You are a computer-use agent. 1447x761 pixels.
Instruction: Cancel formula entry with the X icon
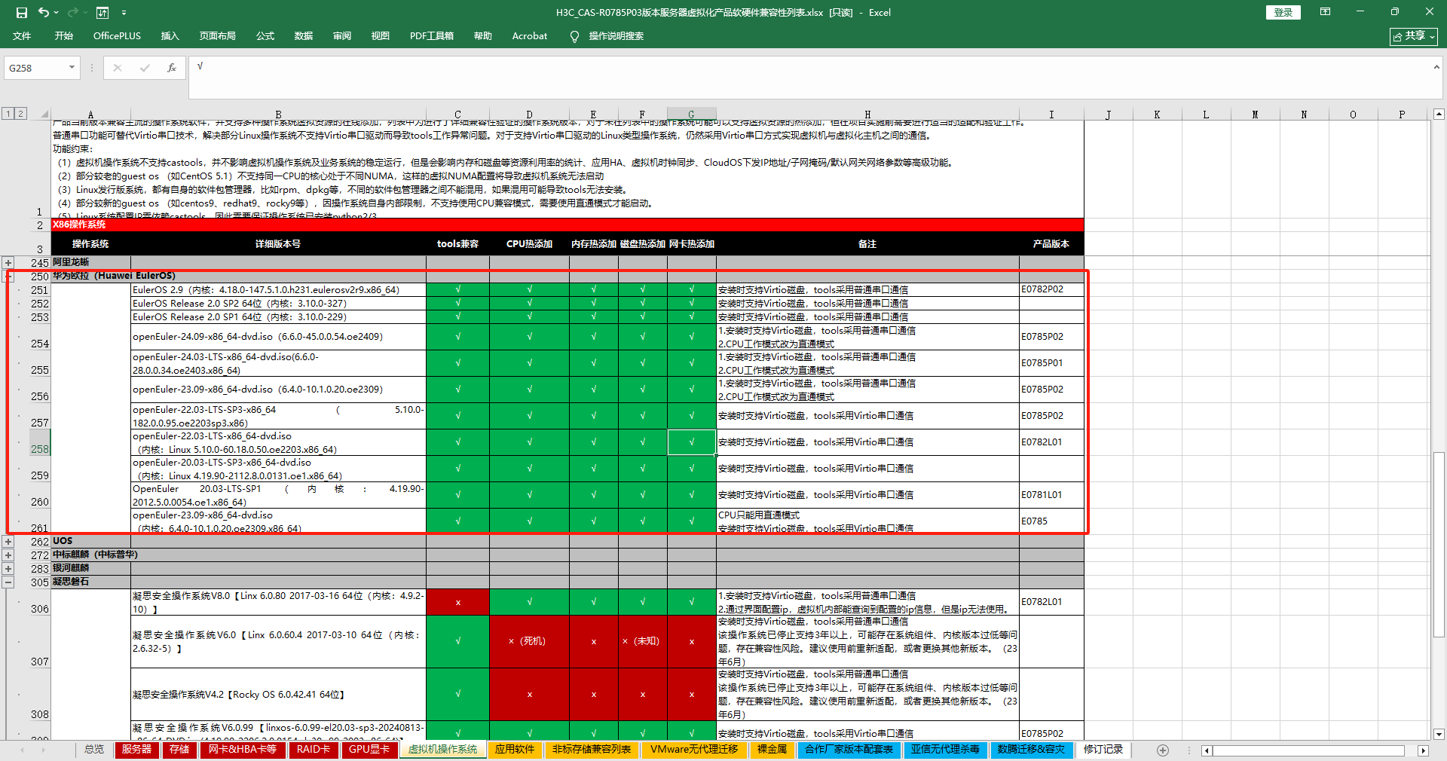[x=117, y=68]
